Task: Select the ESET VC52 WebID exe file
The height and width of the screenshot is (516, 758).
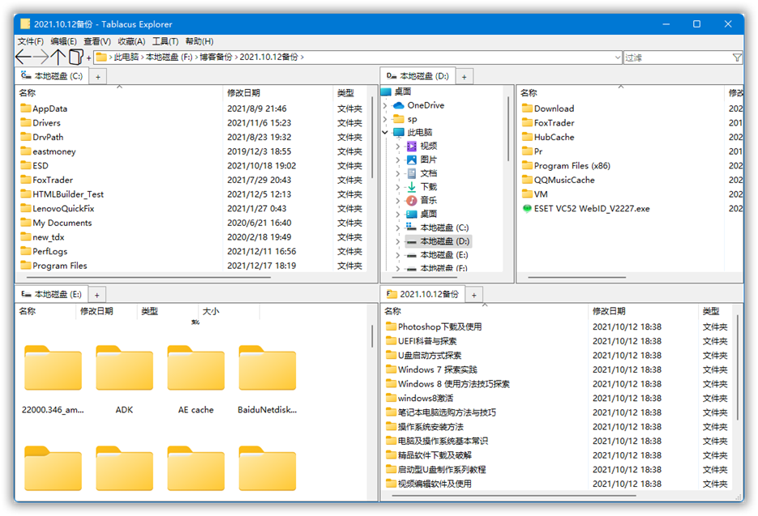Action: (x=591, y=209)
